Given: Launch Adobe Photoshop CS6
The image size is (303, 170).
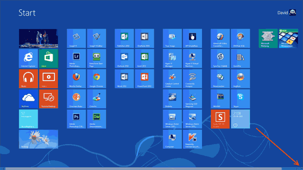Looking at the screenshot, I should pos(76,119).
